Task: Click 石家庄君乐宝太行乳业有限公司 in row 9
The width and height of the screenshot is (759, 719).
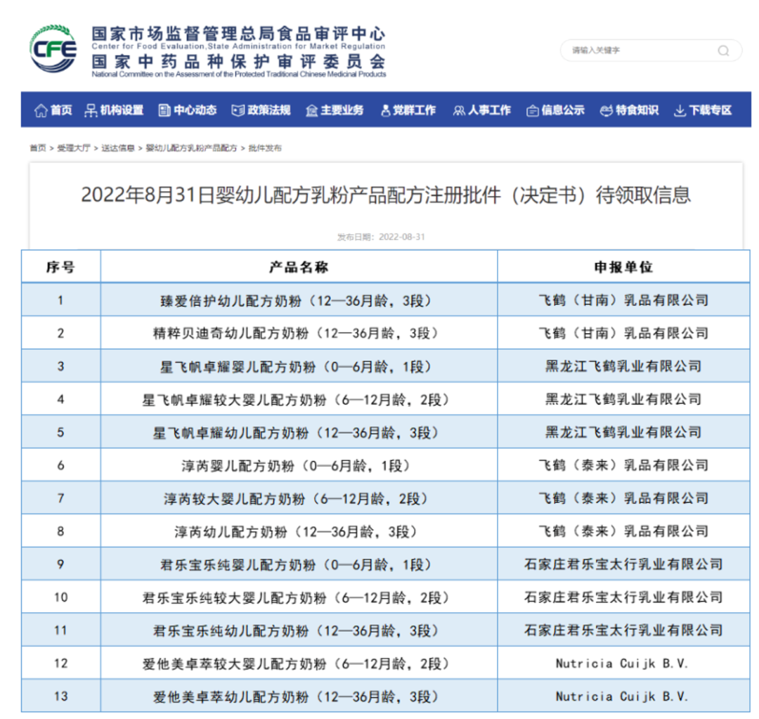Action: [x=623, y=564]
